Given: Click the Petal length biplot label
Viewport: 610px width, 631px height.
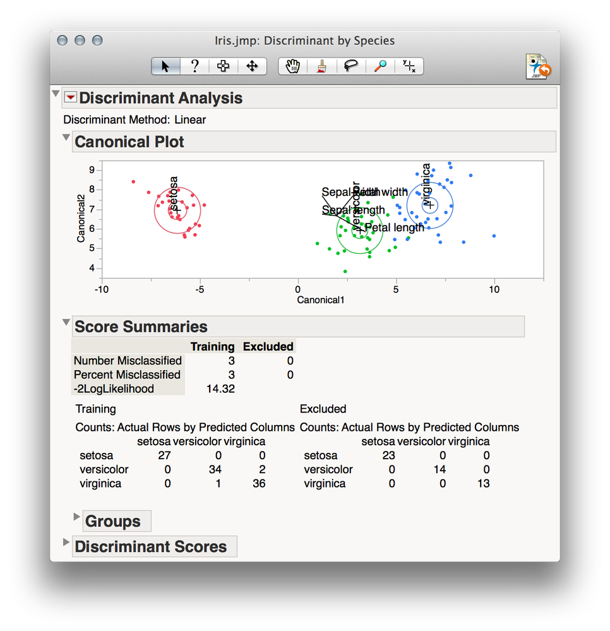Looking at the screenshot, I should pyautogui.click(x=394, y=227).
